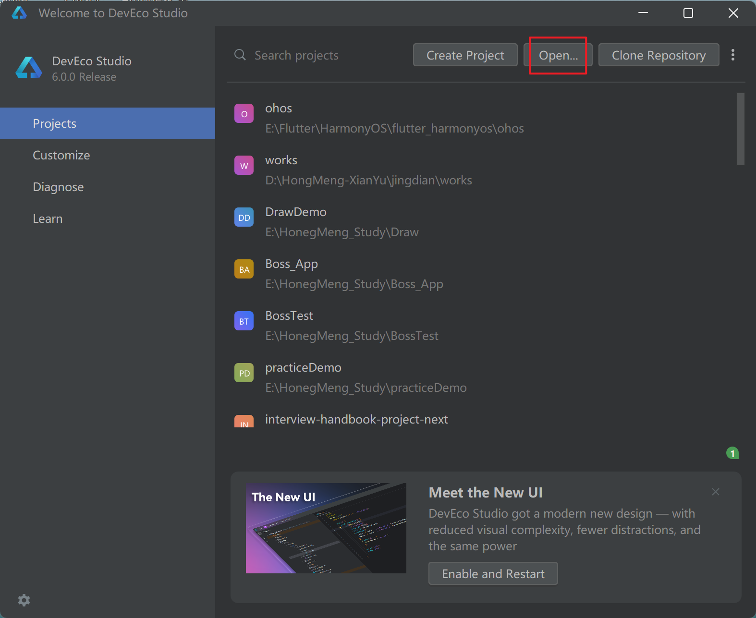Click The New UI preview thumbnail

326,528
